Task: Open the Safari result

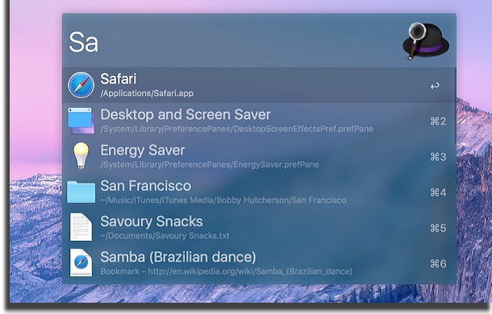Action: 259,85
